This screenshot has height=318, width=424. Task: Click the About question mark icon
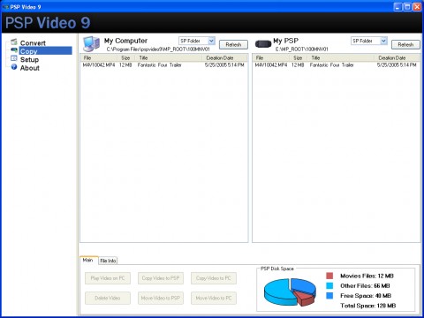pyautogui.click(x=14, y=67)
